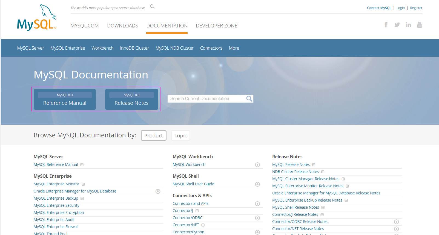Open Connectors and APIs link

(x=190, y=203)
